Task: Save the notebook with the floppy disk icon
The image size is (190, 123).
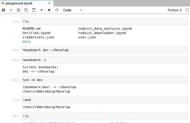Action: click(x=3, y=10)
